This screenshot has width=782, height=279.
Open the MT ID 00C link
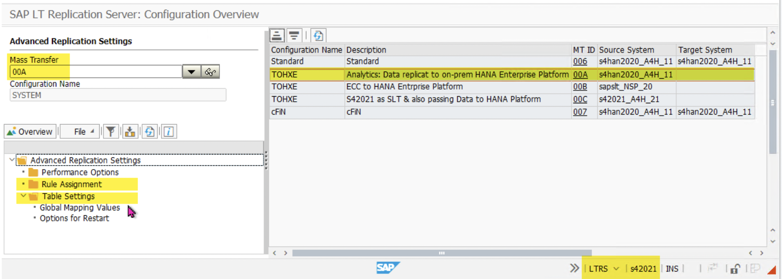coord(580,99)
